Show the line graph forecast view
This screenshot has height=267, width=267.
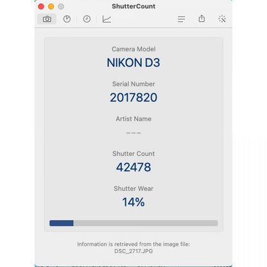[x=107, y=19]
